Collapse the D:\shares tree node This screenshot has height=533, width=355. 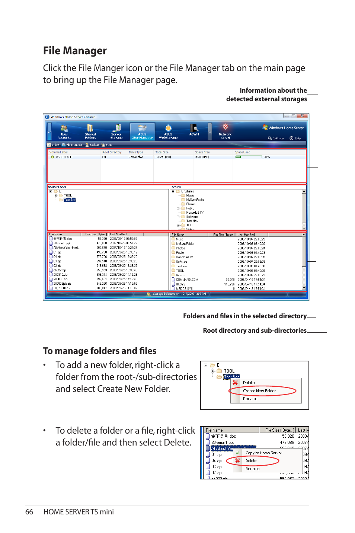click(173, 191)
